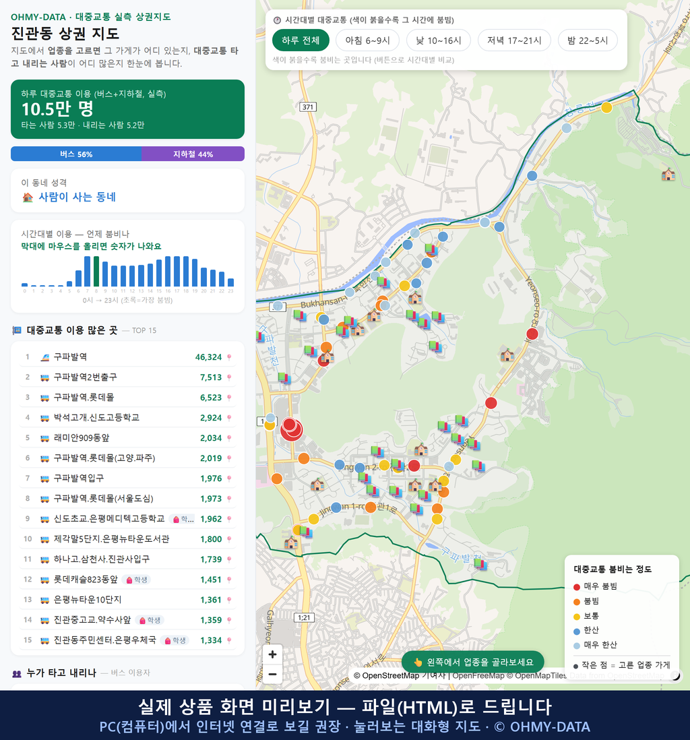Image resolution: width=690 pixels, height=740 pixels.
Task: Click the 학생 badge on 진관중고교.약수사앞
Action: 150,620
